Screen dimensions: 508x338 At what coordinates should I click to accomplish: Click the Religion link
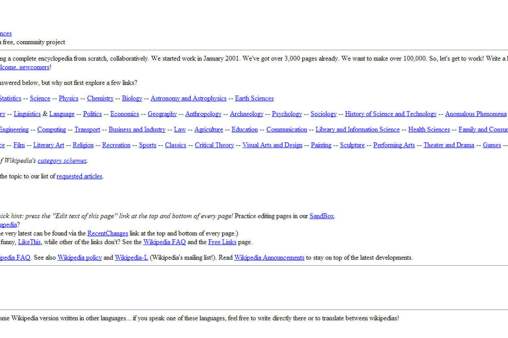coord(83,145)
